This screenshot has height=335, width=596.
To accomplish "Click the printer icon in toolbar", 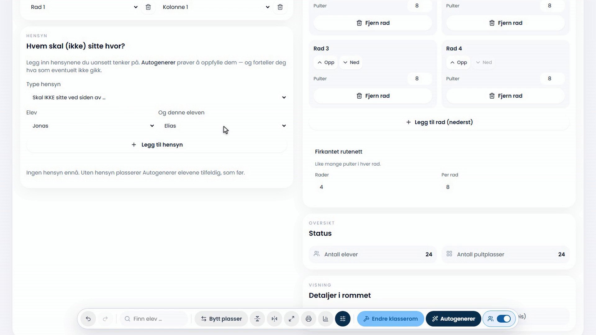I will point(309,319).
